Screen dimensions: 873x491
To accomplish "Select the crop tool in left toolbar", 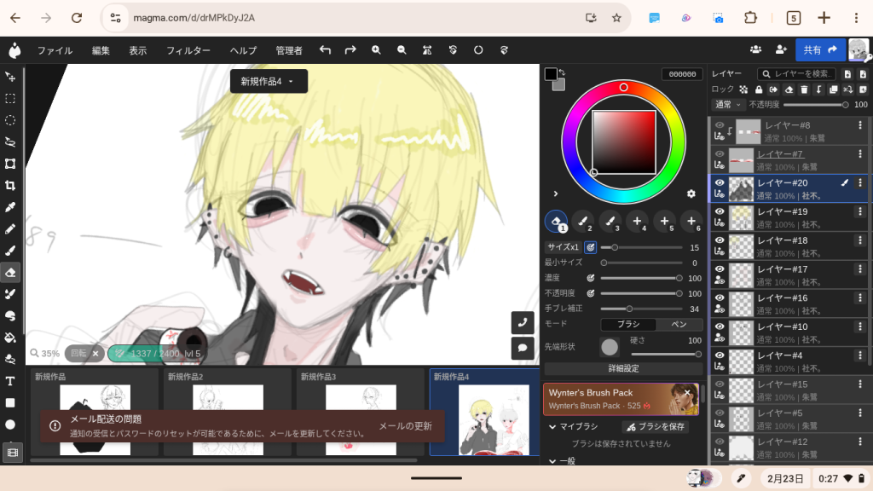I will coord(10,185).
